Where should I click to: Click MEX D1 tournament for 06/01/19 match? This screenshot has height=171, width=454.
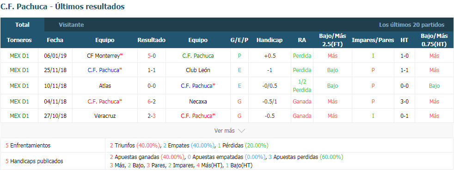pos(19,56)
